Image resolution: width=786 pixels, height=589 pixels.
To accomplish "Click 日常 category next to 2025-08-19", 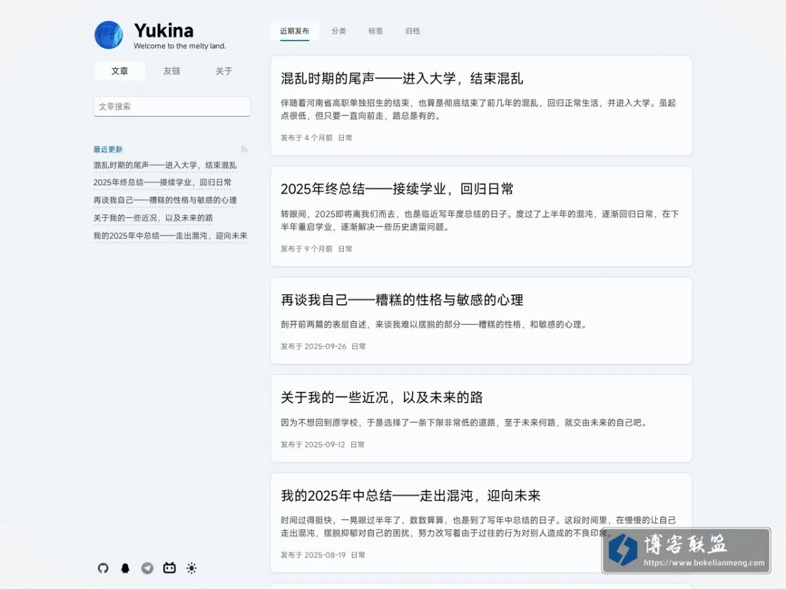I will click(358, 555).
